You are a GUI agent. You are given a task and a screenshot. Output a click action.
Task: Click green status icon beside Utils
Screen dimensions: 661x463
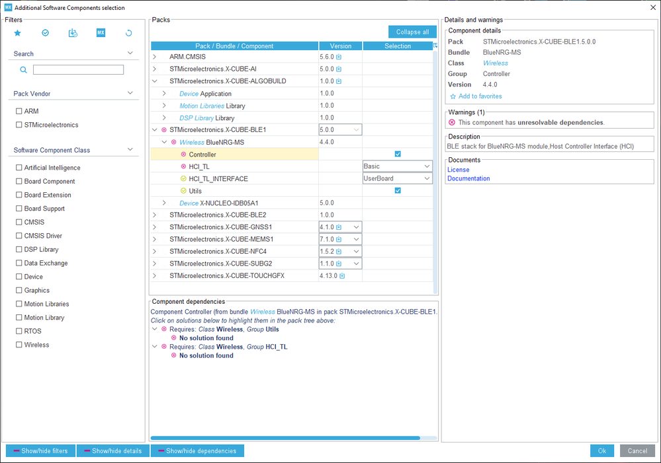click(x=183, y=191)
